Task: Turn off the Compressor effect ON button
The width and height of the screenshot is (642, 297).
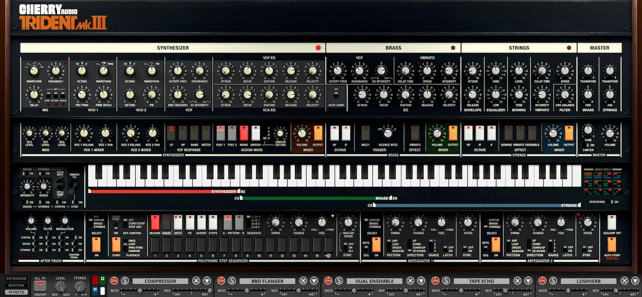Action: click(114, 281)
